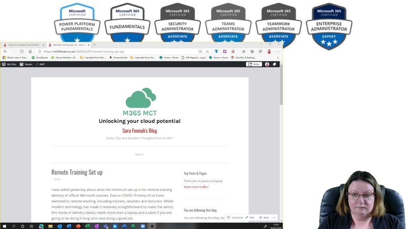This screenshot has width=408, height=229.
Task: Open Reader in WordPress toolbar
Action: coord(26,64)
